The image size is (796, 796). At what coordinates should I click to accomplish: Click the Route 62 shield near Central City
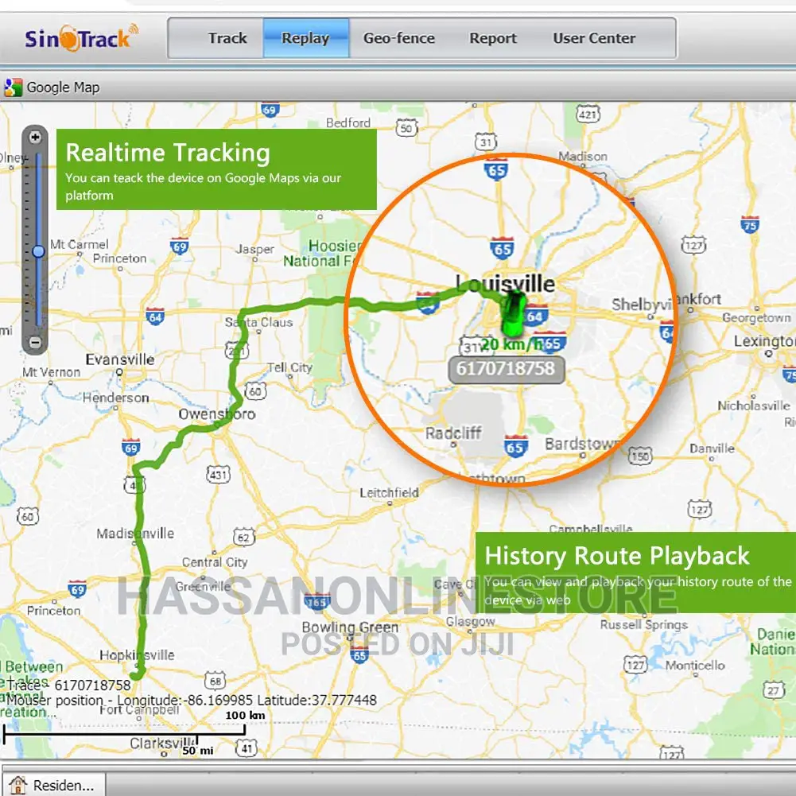pos(243,538)
